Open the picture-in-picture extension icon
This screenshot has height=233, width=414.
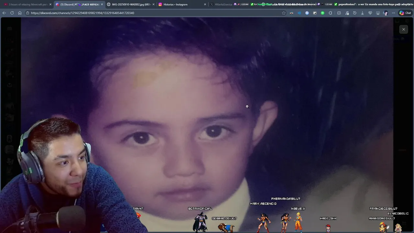315,13
